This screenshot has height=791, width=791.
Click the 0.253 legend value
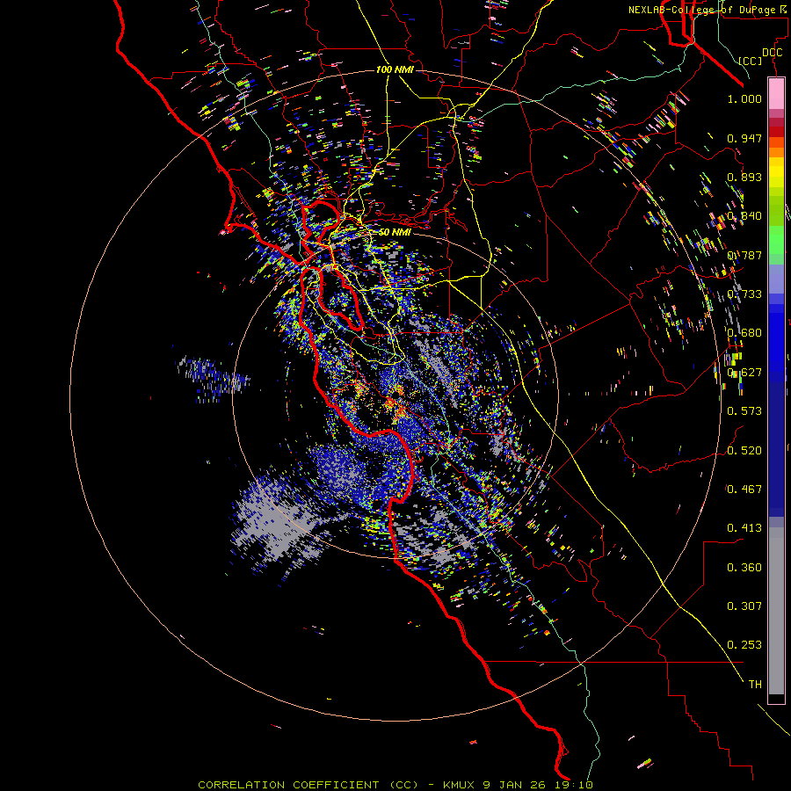tap(744, 645)
